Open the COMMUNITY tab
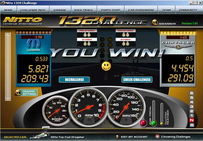203x141 pixels. point(188,10)
